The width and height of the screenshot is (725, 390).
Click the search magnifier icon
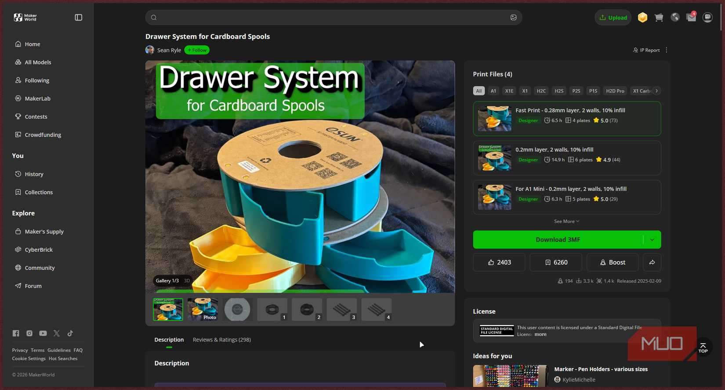pos(154,18)
